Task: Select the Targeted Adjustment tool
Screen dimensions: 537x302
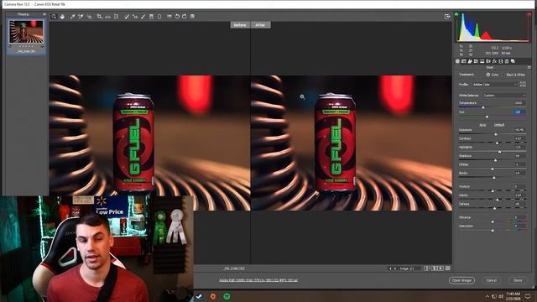Action: click(90, 17)
